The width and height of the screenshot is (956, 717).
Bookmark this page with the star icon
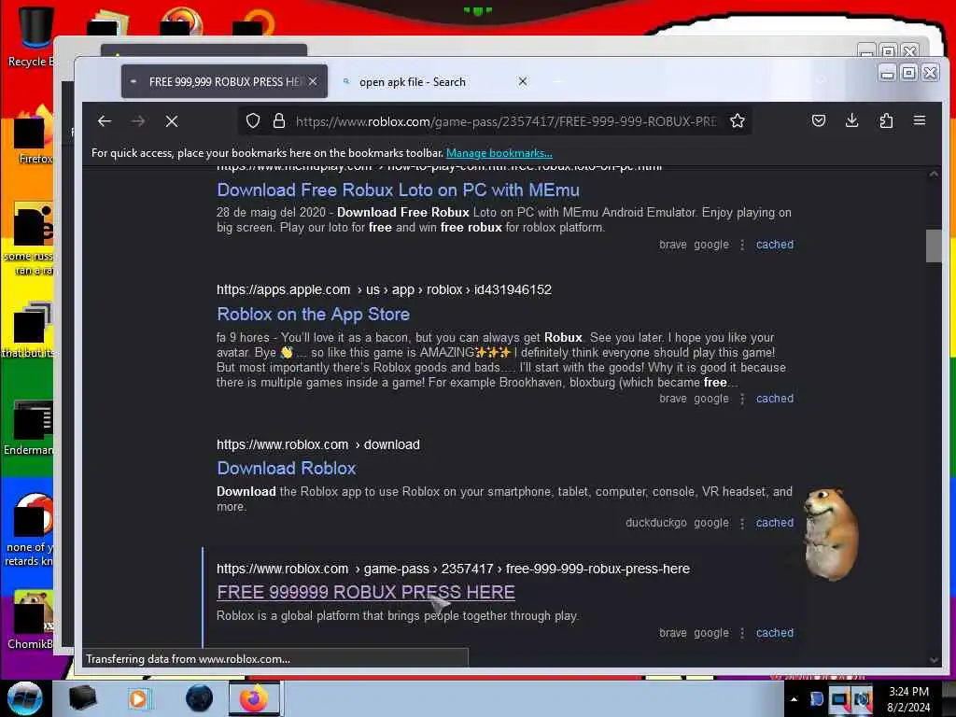coord(738,121)
